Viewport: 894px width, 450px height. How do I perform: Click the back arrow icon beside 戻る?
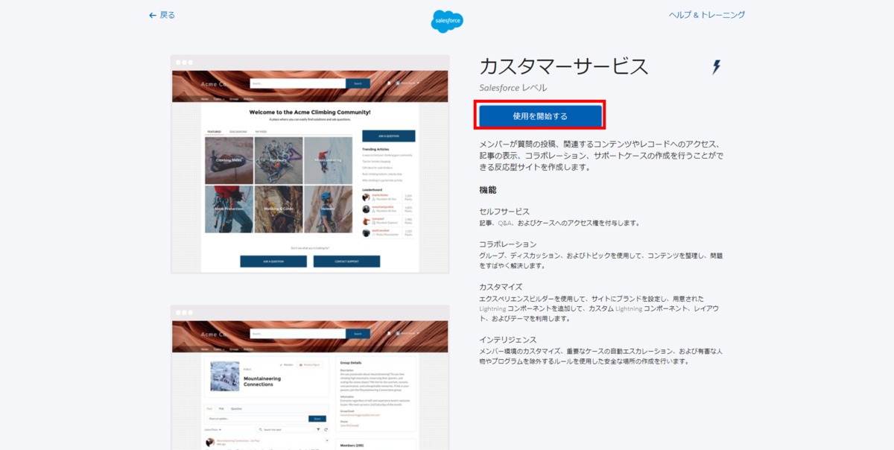153,15
